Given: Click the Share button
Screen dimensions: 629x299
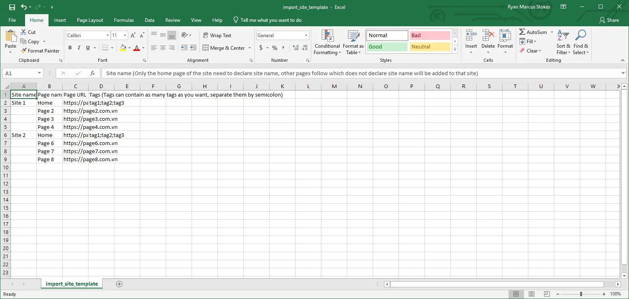Looking at the screenshot, I should pyautogui.click(x=609, y=20).
